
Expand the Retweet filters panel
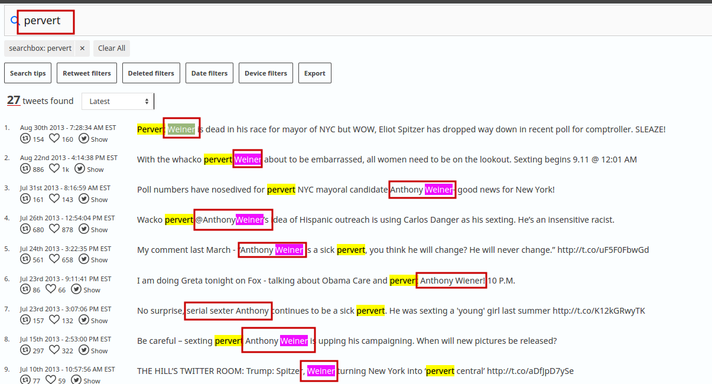[87, 73]
